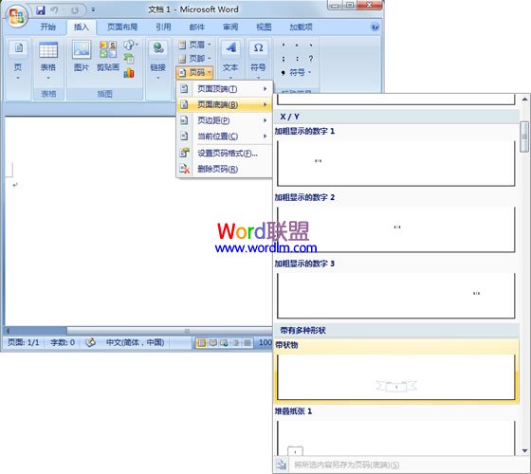Open 剪贴画 clip art icon

(x=108, y=57)
